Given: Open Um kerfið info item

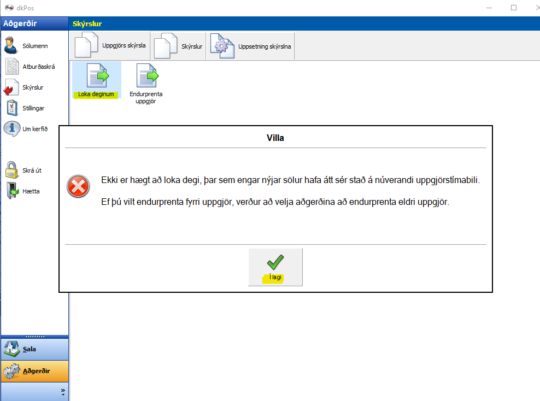Looking at the screenshot, I should click(26, 129).
